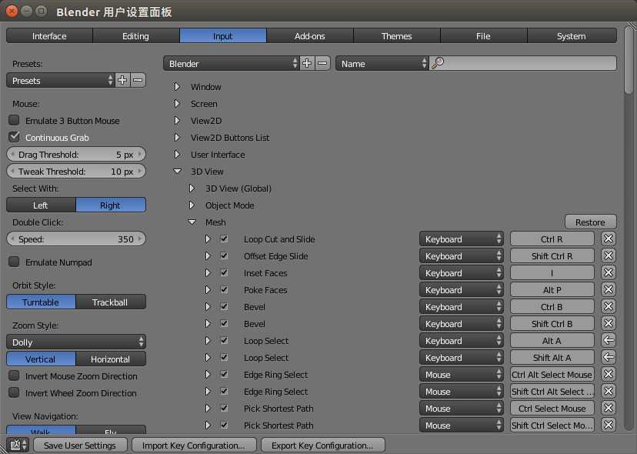This screenshot has width=637, height=454.
Task: Collapse the Mesh section
Action: coord(192,222)
